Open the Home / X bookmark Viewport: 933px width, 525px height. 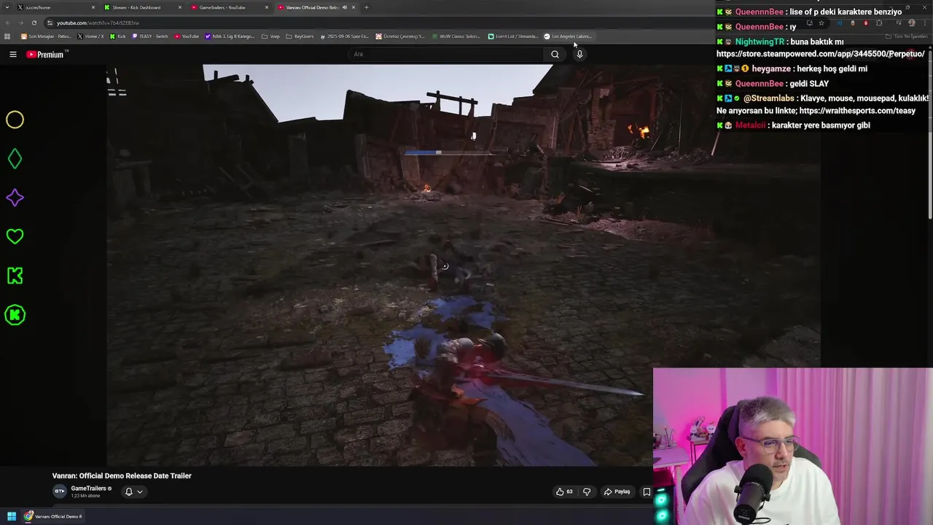point(91,36)
